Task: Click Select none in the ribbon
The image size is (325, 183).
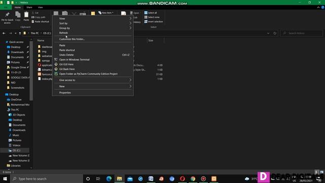Action: pos(152,17)
